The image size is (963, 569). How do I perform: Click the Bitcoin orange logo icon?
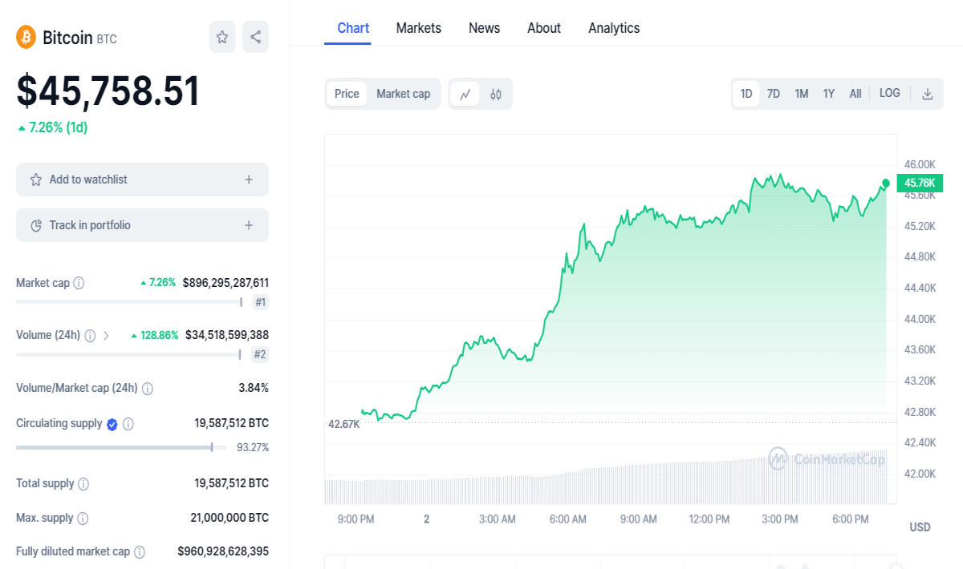(26, 37)
